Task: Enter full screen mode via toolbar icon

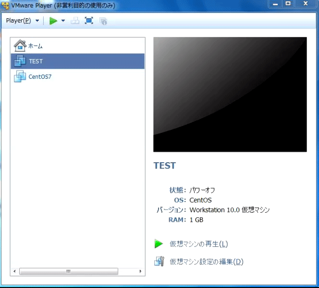Action: pyautogui.click(x=89, y=21)
